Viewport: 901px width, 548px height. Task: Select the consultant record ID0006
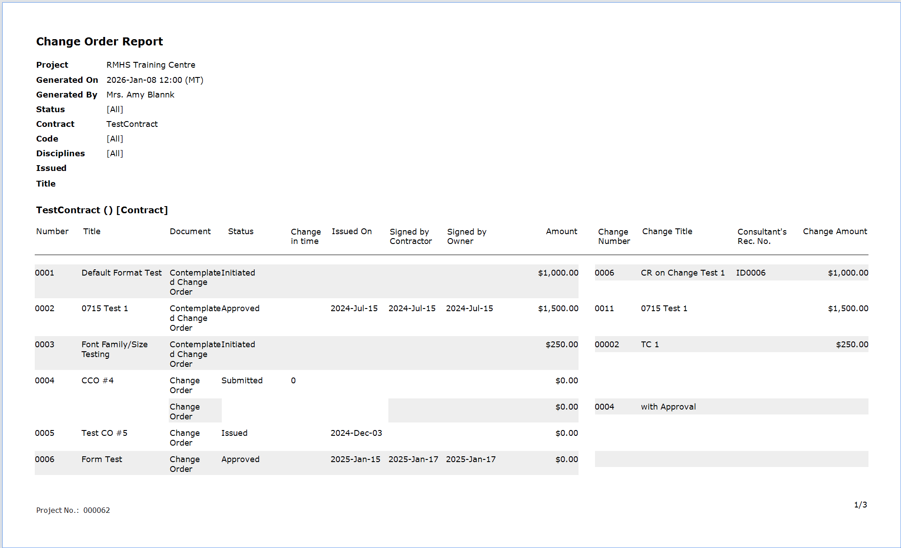tap(751, 273)
